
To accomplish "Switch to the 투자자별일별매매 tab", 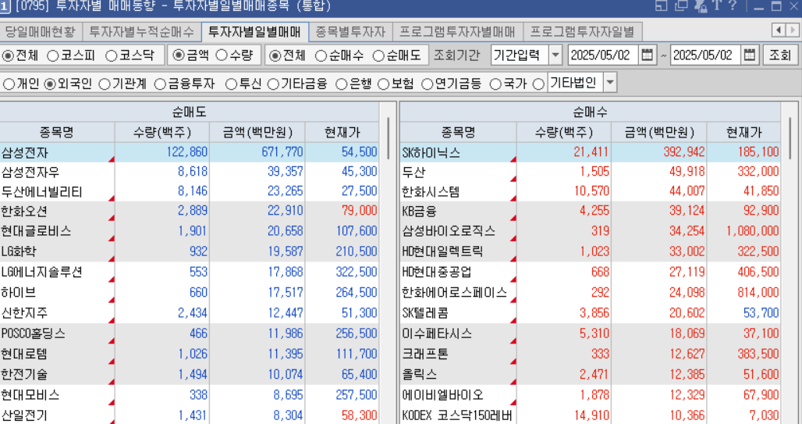I will [x=254, y=32].
